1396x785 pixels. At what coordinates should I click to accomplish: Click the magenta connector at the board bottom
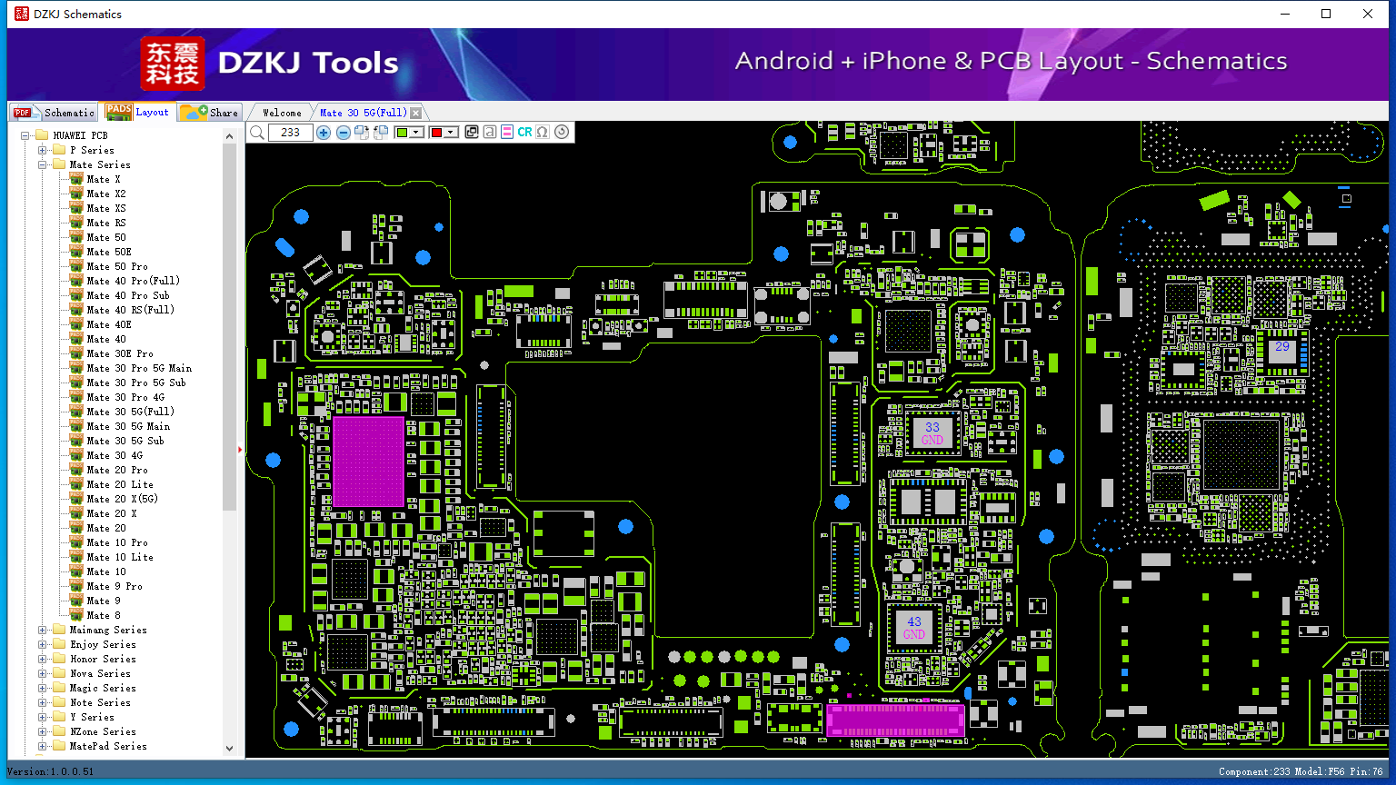click(895, 720)
